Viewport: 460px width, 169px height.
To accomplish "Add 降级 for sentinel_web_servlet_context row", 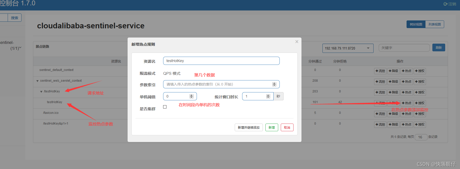I will point(393,82).
